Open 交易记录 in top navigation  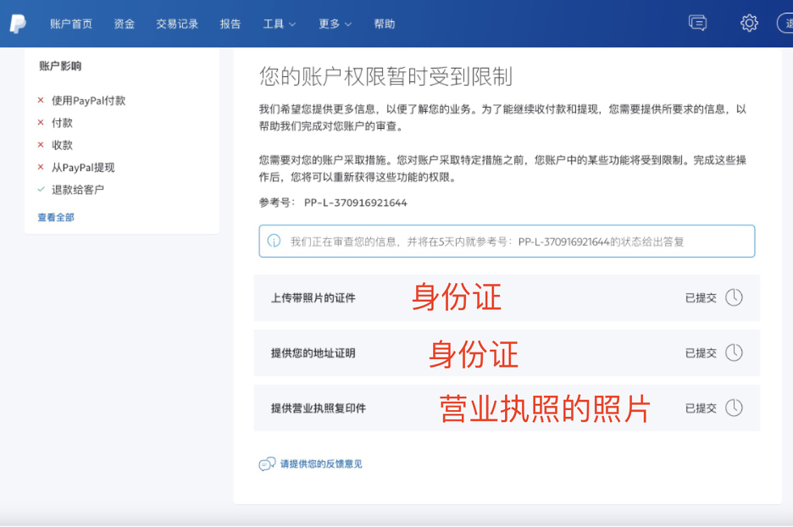[177, 24]
